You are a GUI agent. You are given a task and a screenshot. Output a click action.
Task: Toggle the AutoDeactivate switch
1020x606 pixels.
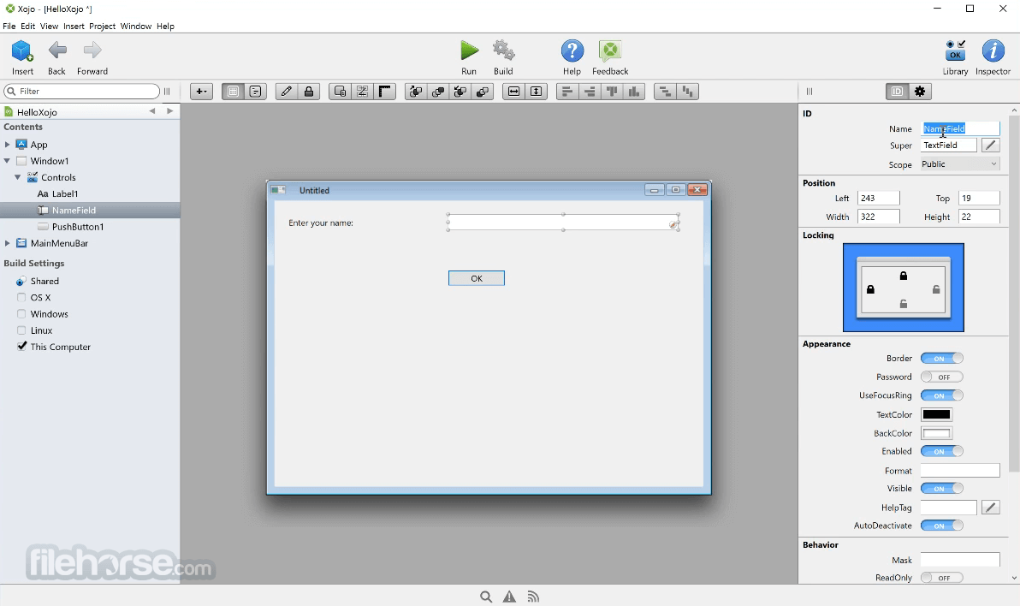click(x=942, y=526)
